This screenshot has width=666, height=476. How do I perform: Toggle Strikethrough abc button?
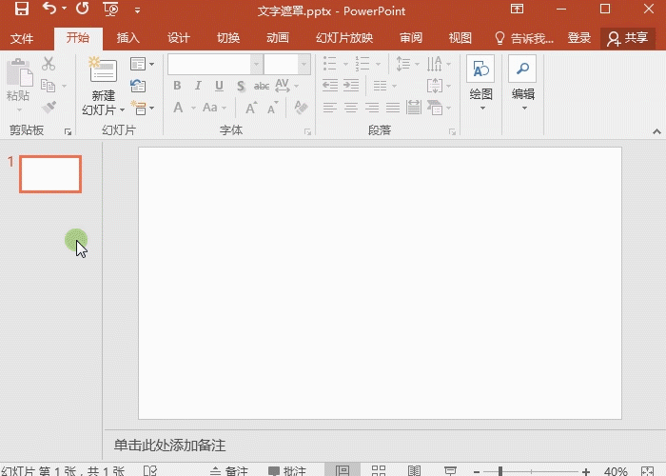(262, 87)
